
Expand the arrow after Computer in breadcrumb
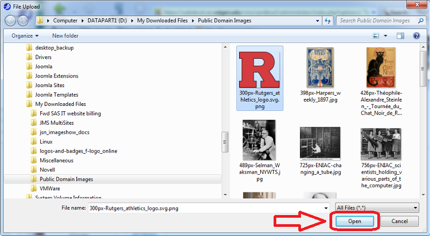82,20
